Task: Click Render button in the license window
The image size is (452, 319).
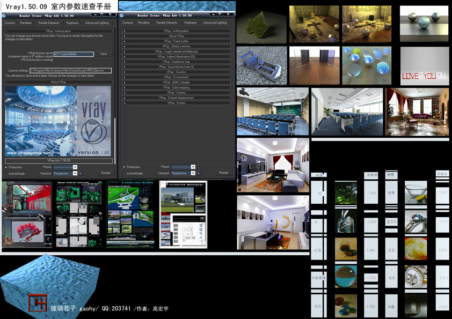Action: click(106, 173)
